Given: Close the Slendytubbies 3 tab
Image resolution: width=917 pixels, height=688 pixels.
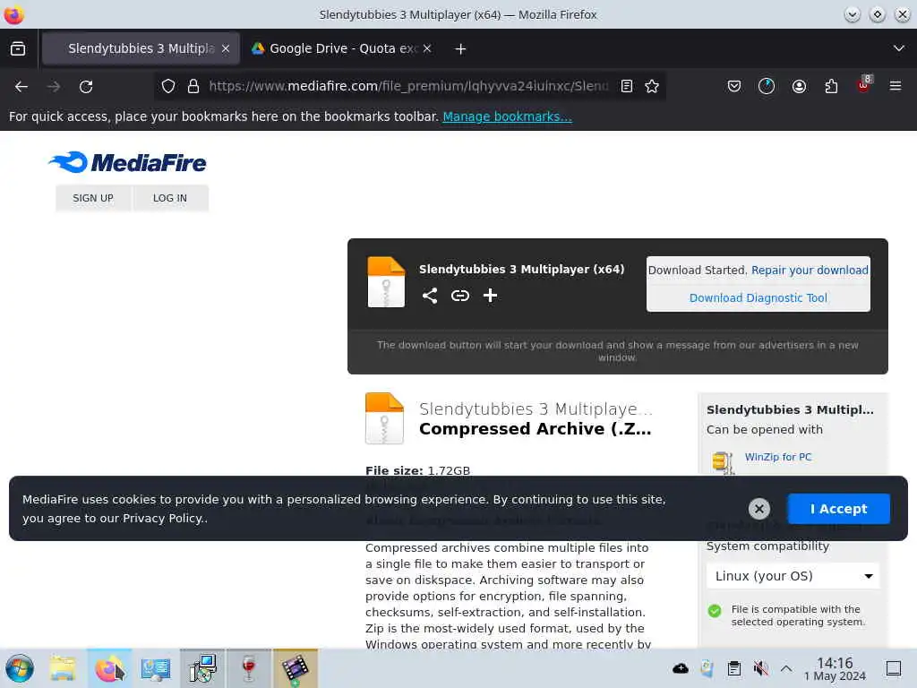Looking at the screenshot, I should [x=226, y=48].
